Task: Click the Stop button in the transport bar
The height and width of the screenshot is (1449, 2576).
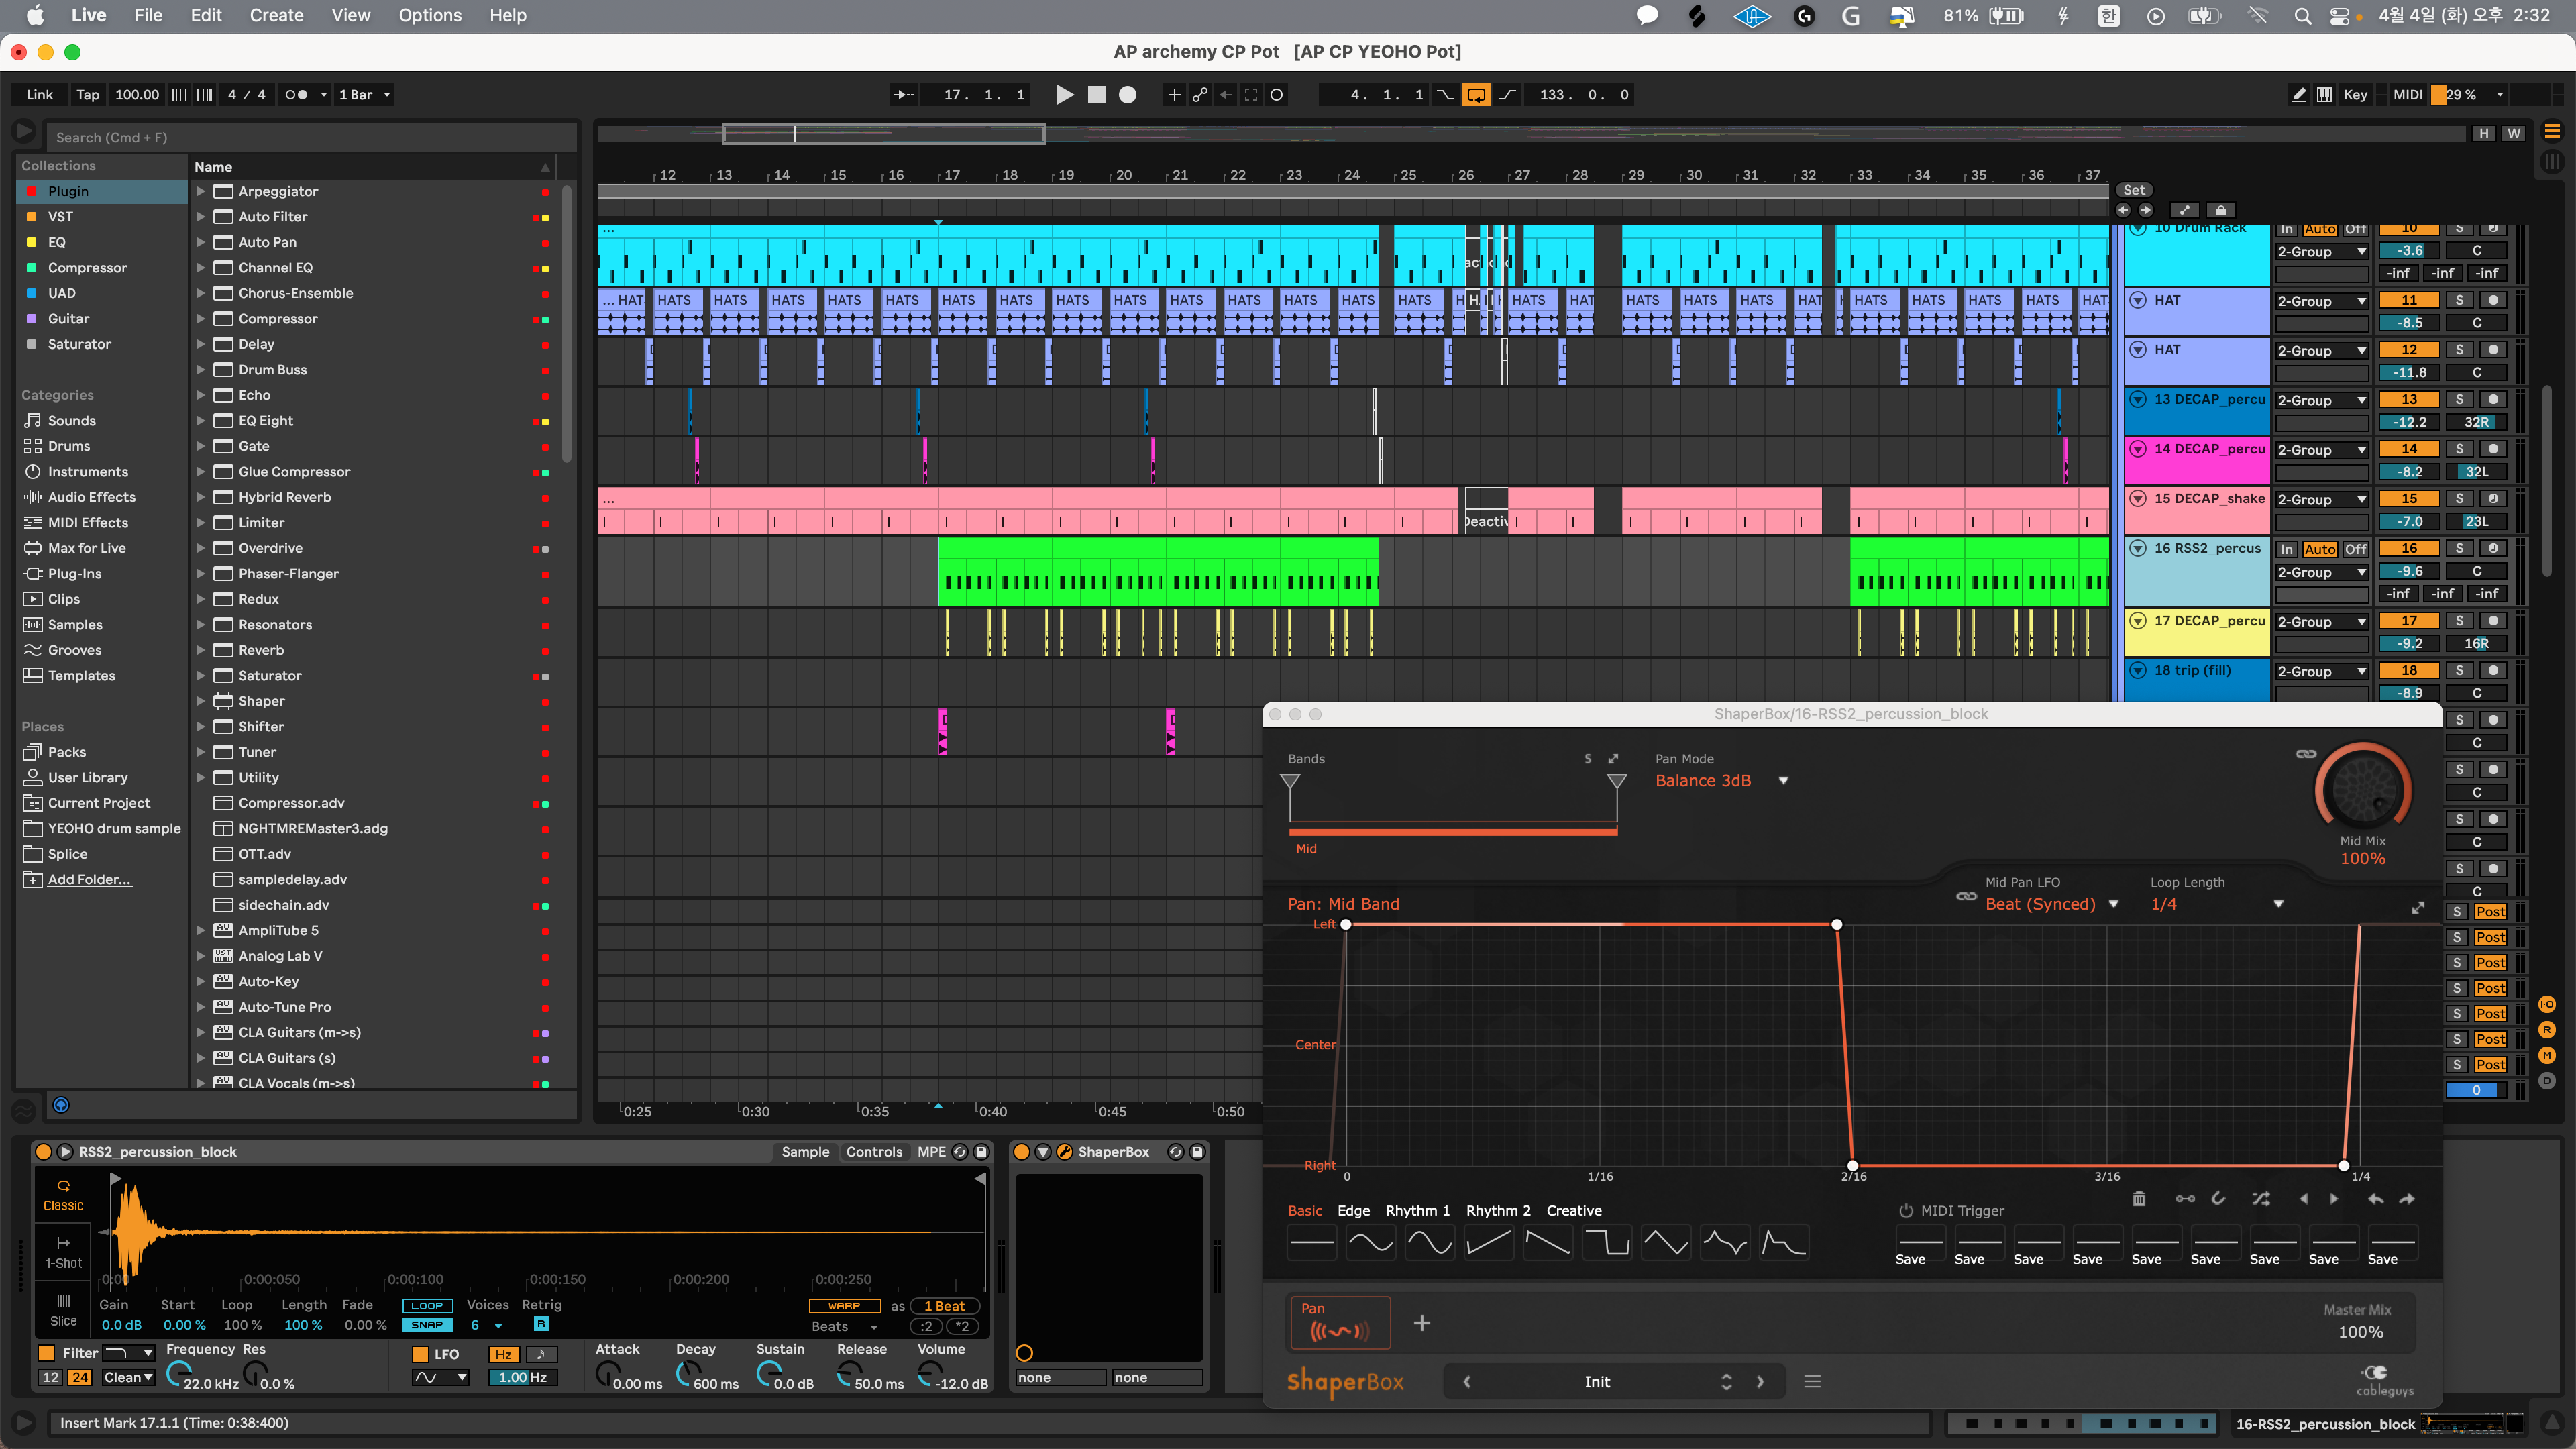Action: [x=1097, y=94]
